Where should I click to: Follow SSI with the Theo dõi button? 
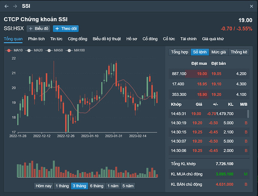point(66,29)
